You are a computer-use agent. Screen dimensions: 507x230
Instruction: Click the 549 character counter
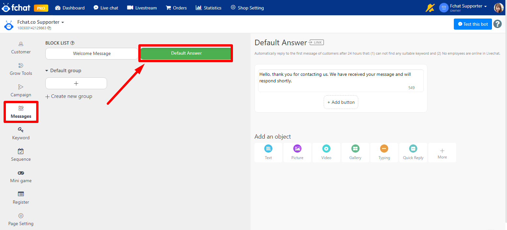click(x=411, y=88)
